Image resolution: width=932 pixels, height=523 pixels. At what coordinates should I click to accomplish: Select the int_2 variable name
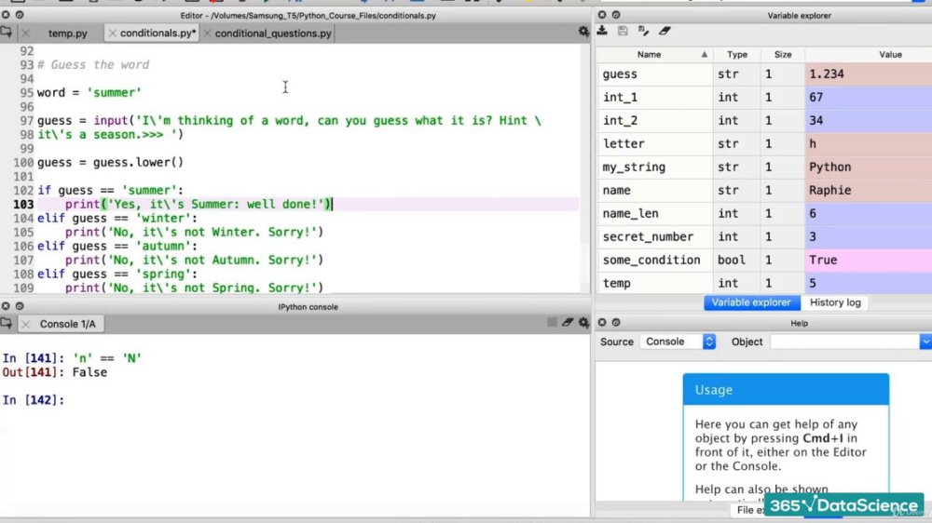click(620, 120)
